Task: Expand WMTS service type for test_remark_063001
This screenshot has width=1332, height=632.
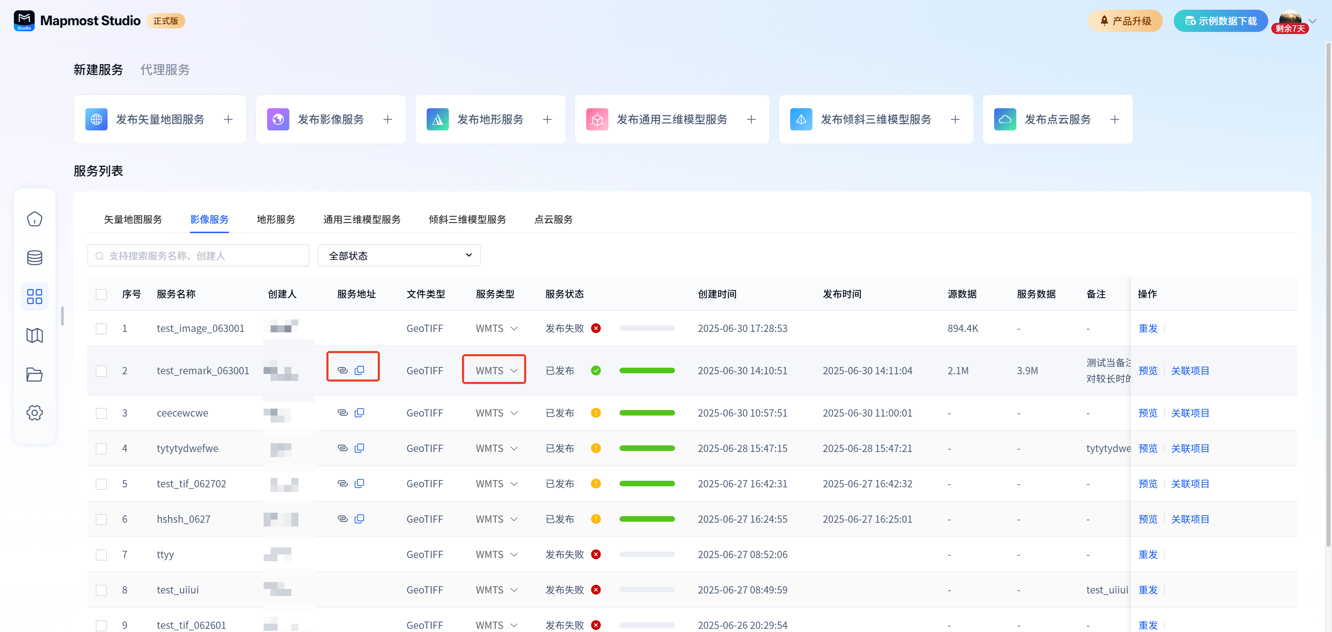Action: click(x=513, y=370)
